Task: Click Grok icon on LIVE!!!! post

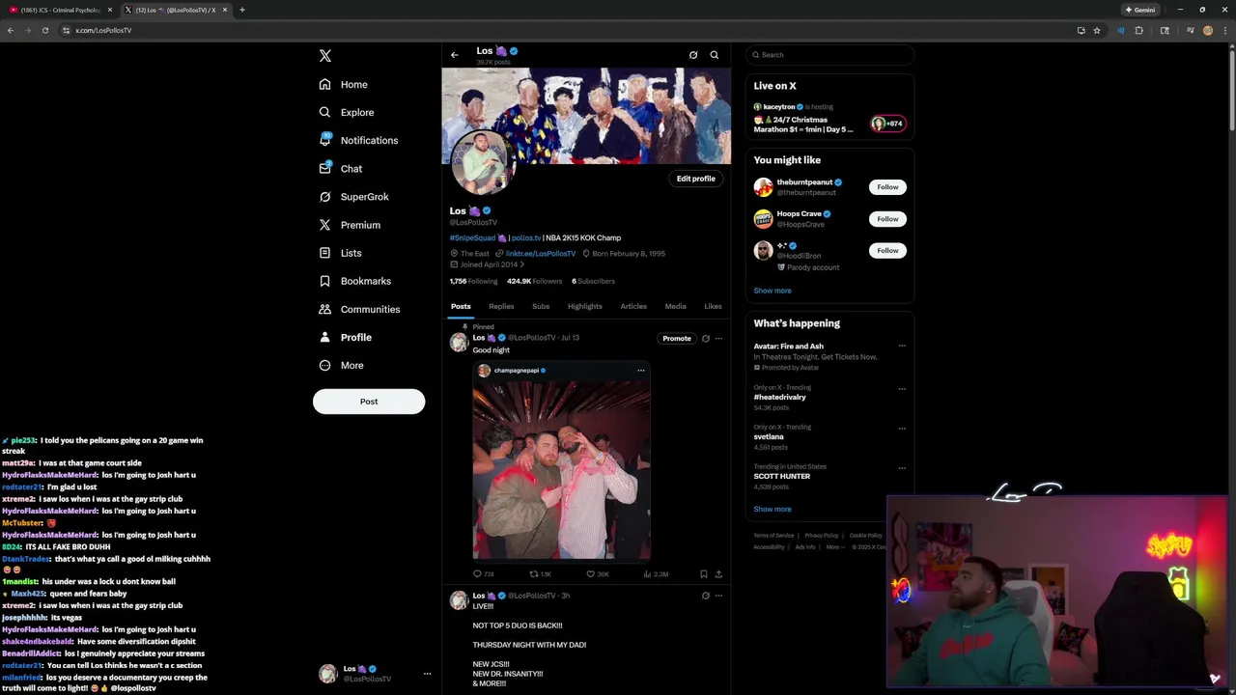Action: [705, 596]
